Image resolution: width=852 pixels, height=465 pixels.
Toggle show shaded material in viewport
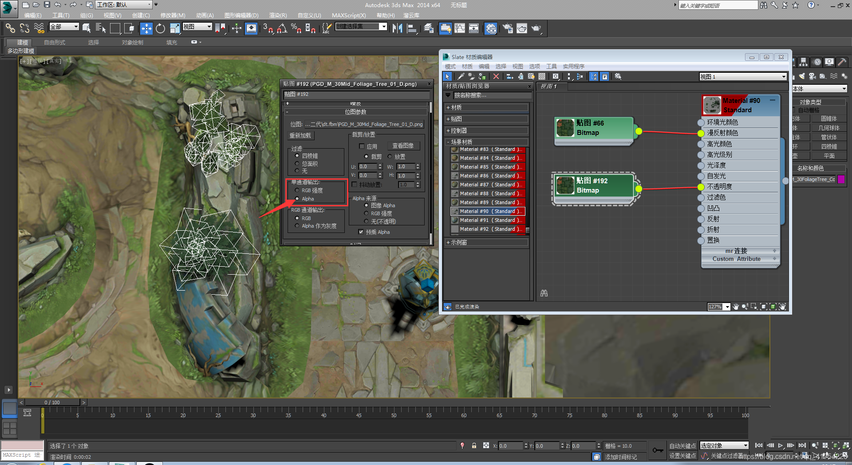point(531,76)
